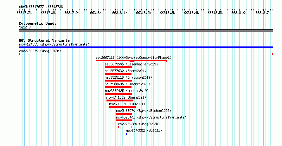Open esv2667116 (1000GenomesConsortiumPhase1) label
Screen dimensions: 282x146
click(x=133, y=58)
